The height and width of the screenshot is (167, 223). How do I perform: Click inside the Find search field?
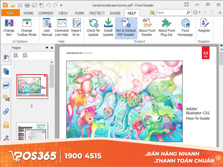pos(171,13)
